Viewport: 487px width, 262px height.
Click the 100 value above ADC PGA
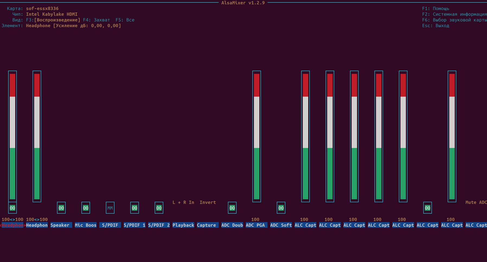coord(255,219)
